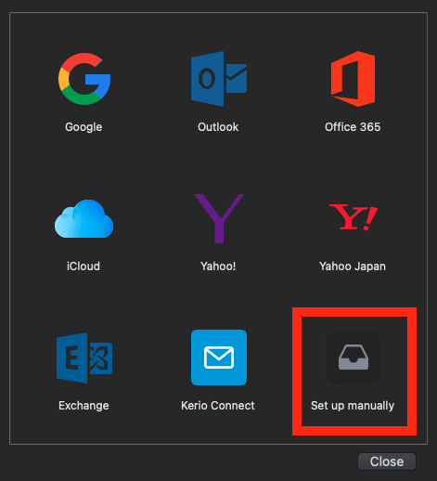Choose the Outlook mail icon

(x=219, y=79)
